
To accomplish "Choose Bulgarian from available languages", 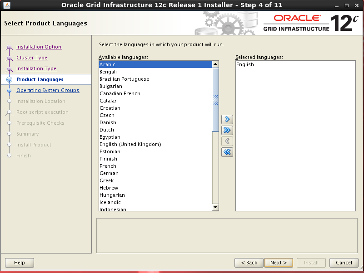I will pyautogui.click(x=155, y=86).
